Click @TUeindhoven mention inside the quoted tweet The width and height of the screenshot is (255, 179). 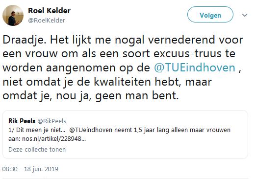(91, 130)
